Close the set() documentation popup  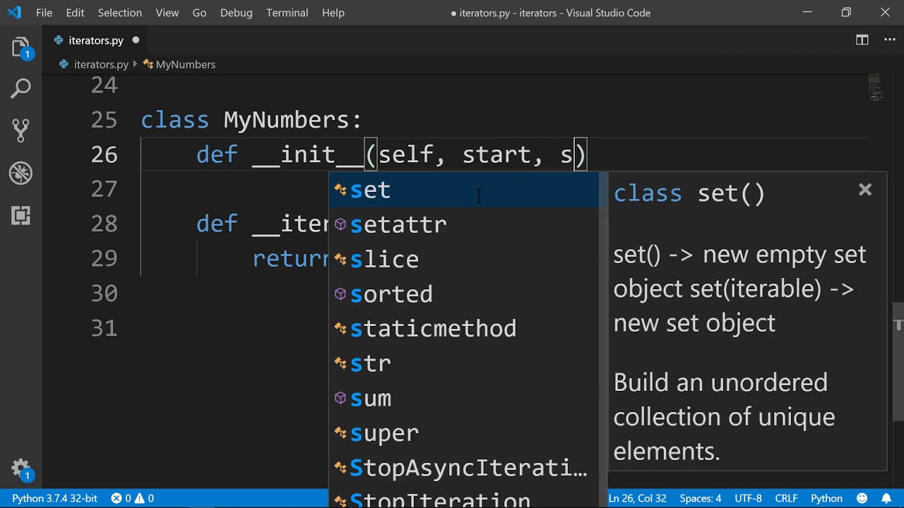coord(865,190)
